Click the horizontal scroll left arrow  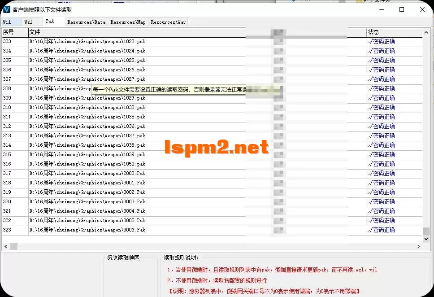point(6,246)
